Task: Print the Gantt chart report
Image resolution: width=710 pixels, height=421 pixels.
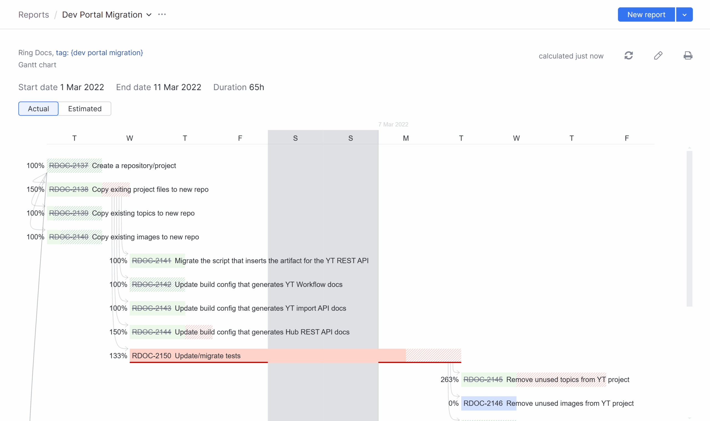Action: click(688, 56)
